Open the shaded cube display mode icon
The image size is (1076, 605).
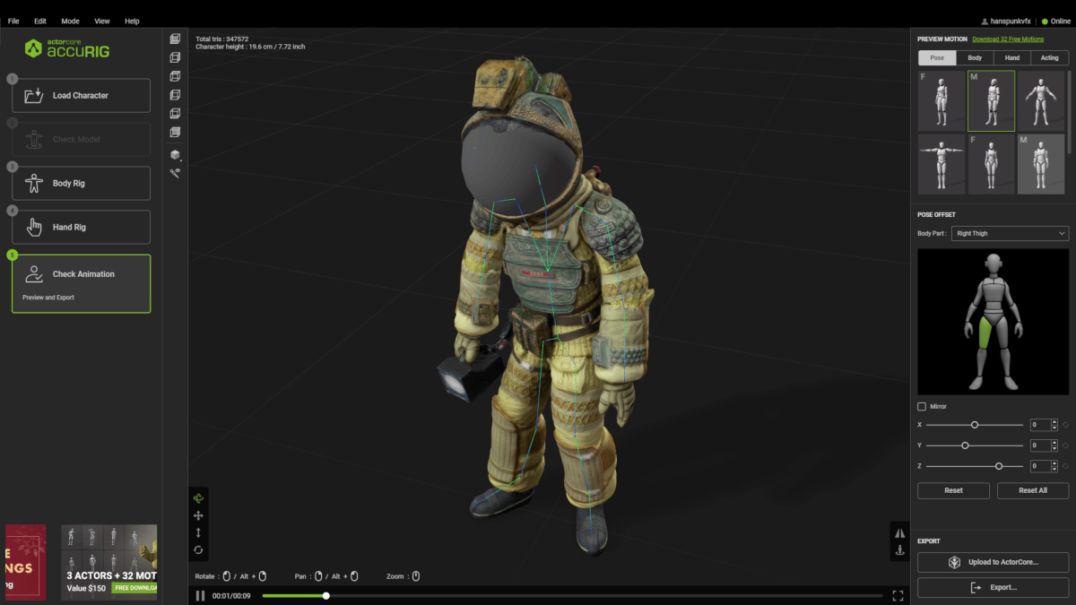click(175, 155)
